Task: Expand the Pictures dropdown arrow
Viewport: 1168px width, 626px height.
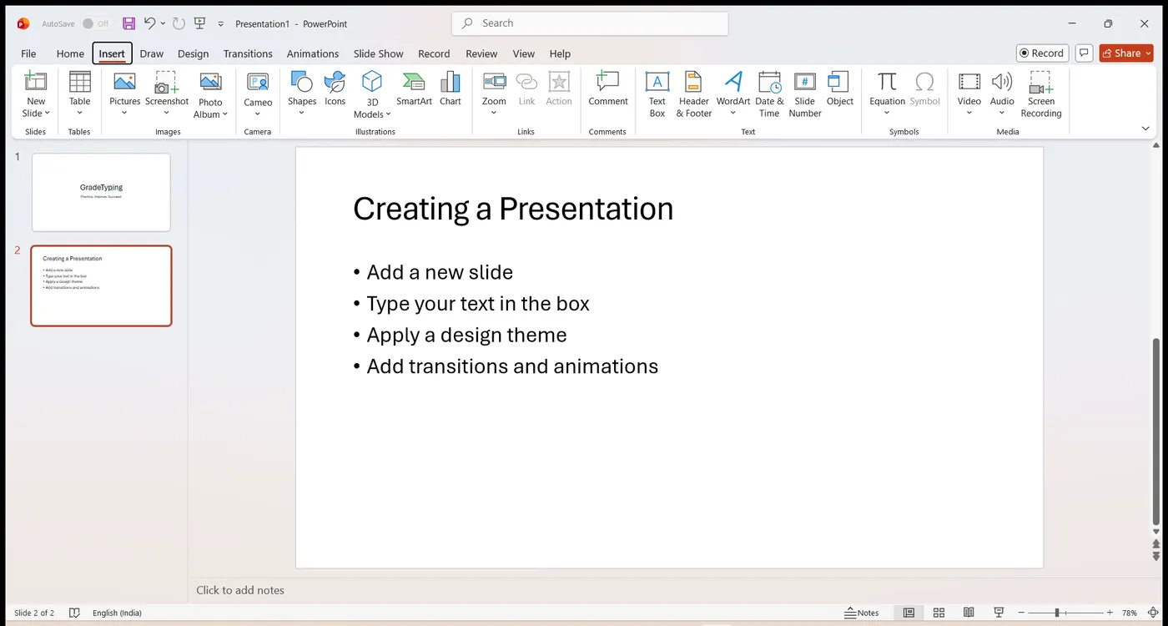Action: (x=124, y=114)
